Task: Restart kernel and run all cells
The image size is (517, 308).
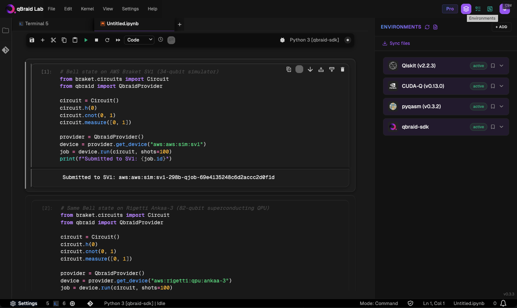Action: (118, 40)
